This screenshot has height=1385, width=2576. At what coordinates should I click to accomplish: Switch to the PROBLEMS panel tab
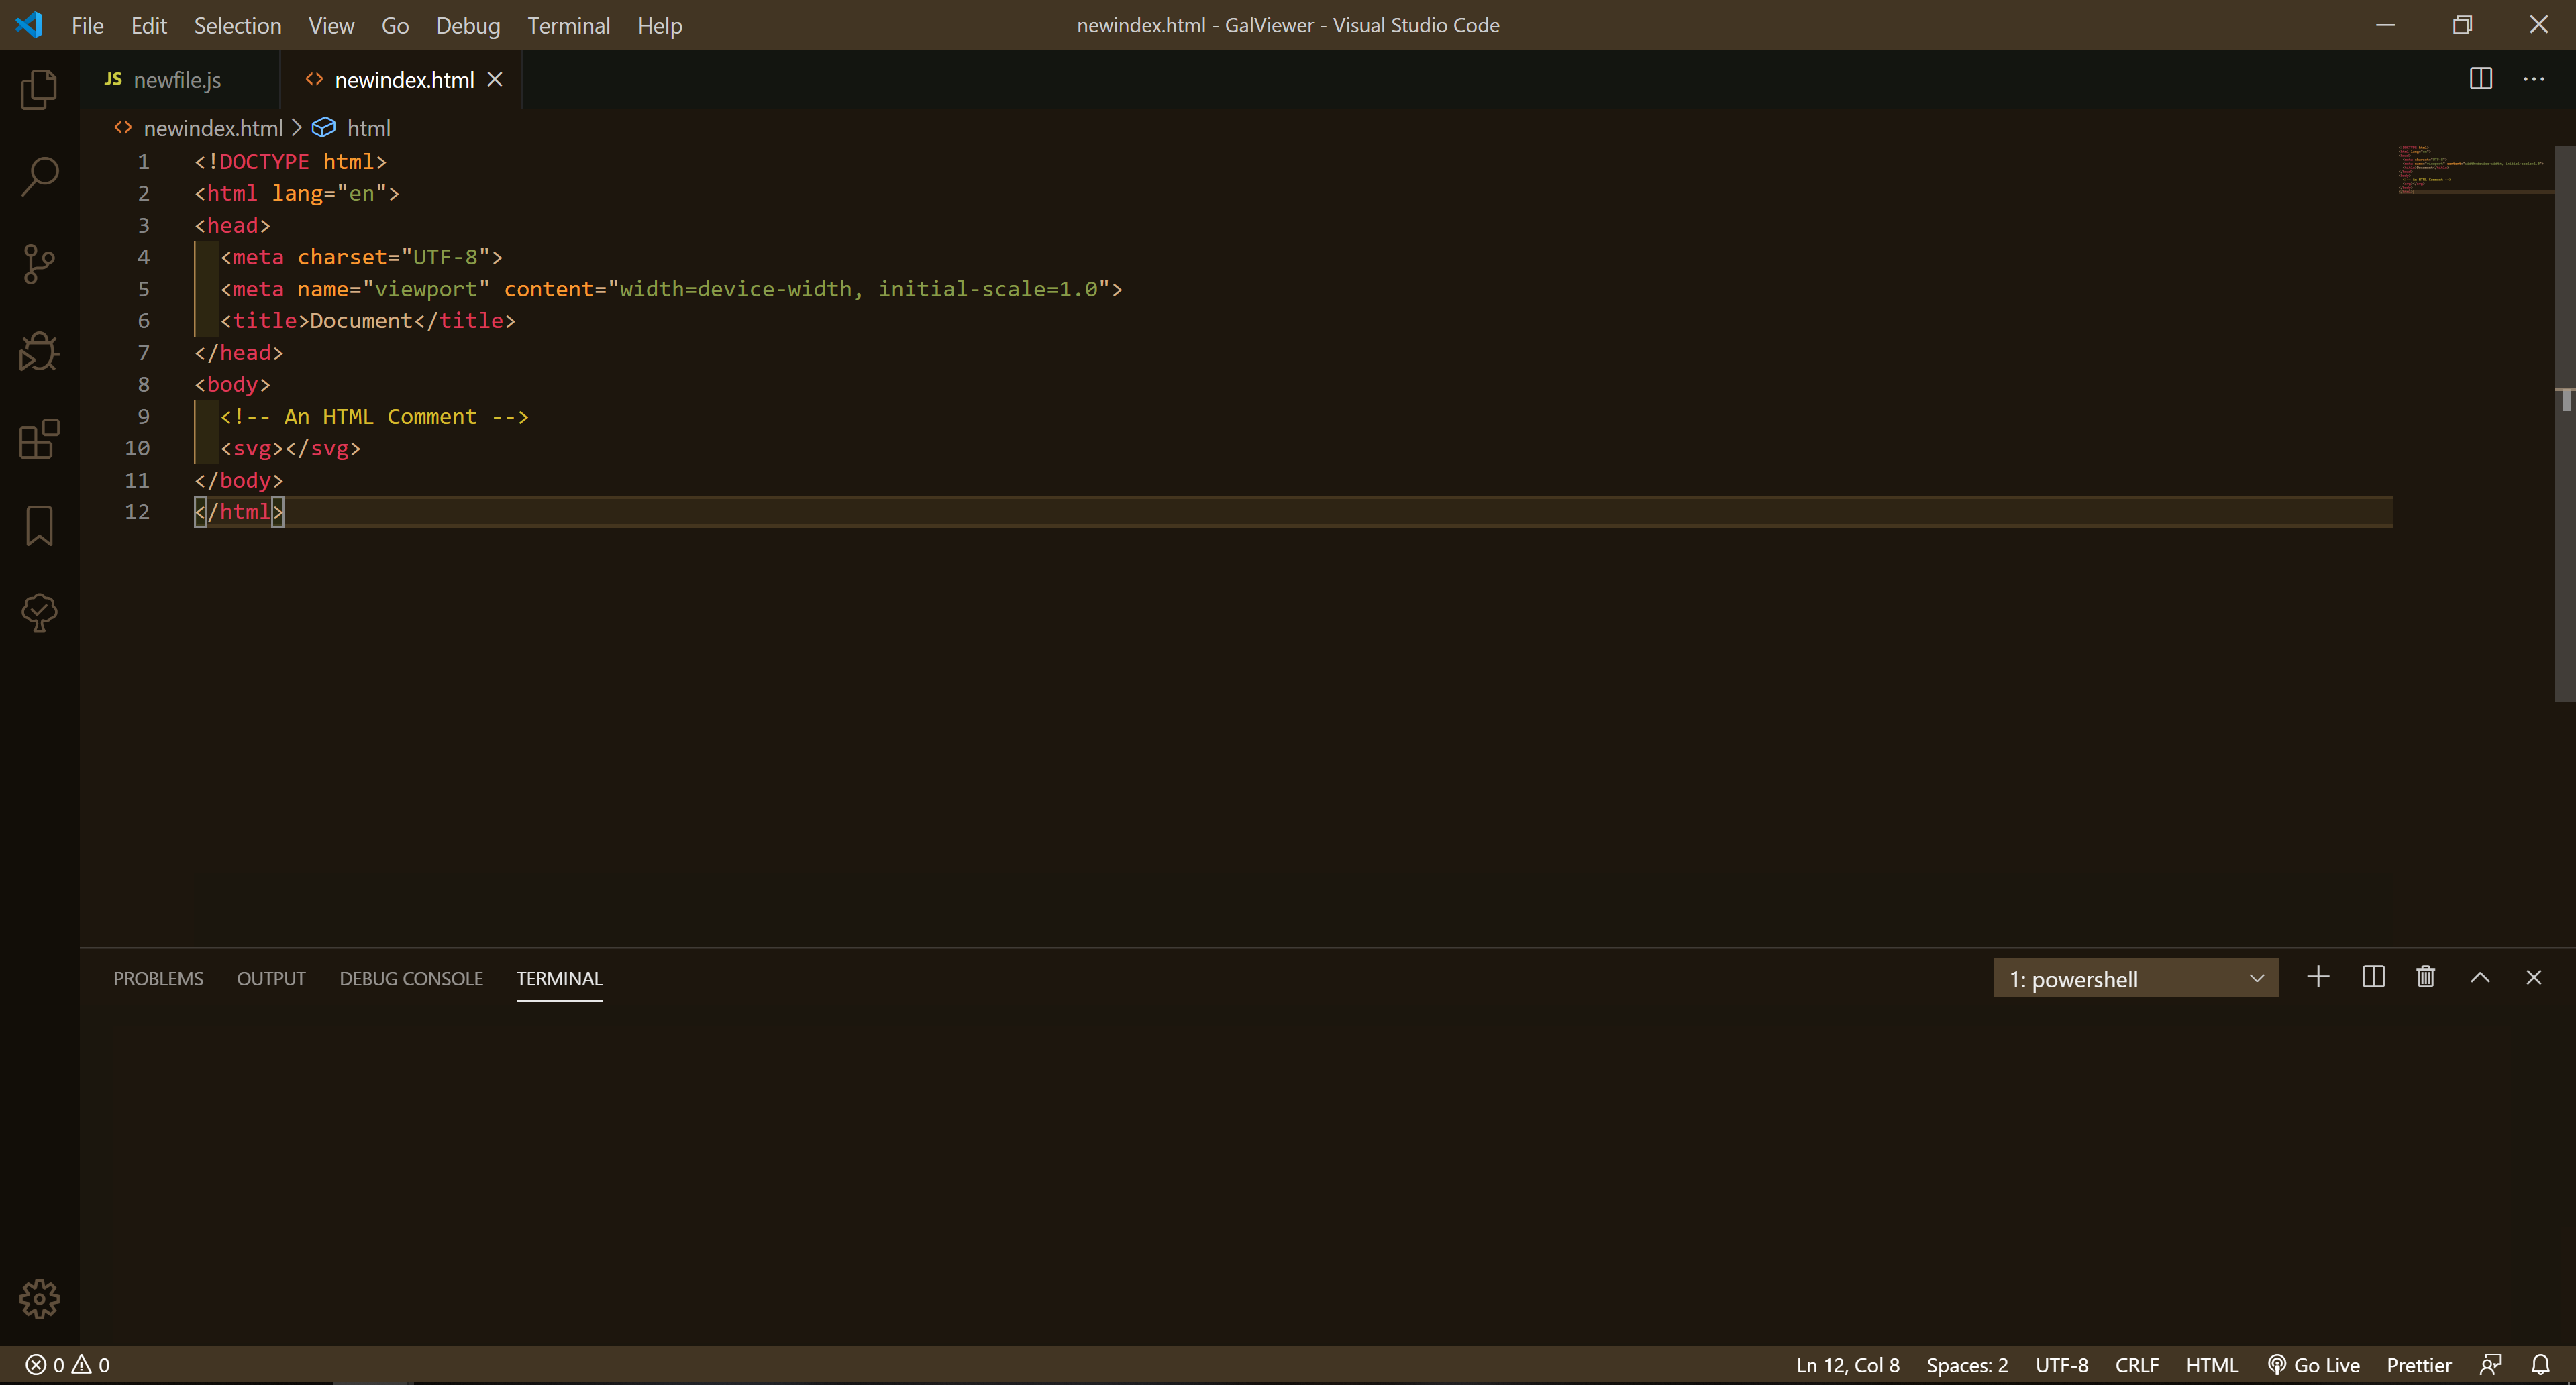coord(158,979)
